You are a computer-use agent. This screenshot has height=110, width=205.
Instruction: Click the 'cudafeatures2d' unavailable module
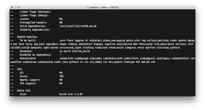pyautogui.click(x=113, y=58)
